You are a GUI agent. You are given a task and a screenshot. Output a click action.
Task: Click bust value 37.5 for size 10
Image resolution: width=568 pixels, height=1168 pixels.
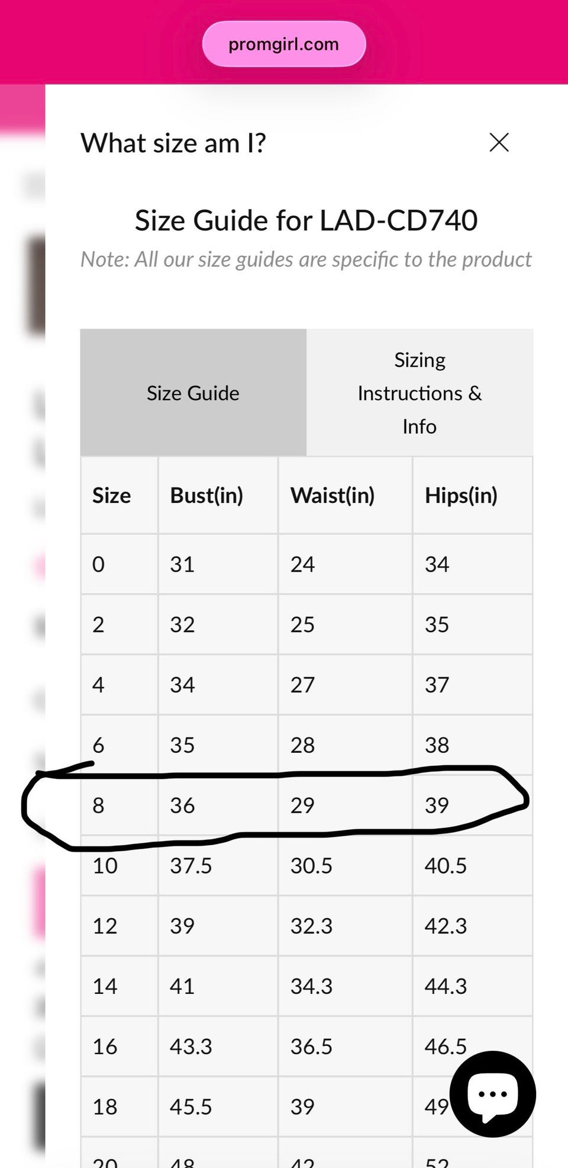[x=191, y=865]
